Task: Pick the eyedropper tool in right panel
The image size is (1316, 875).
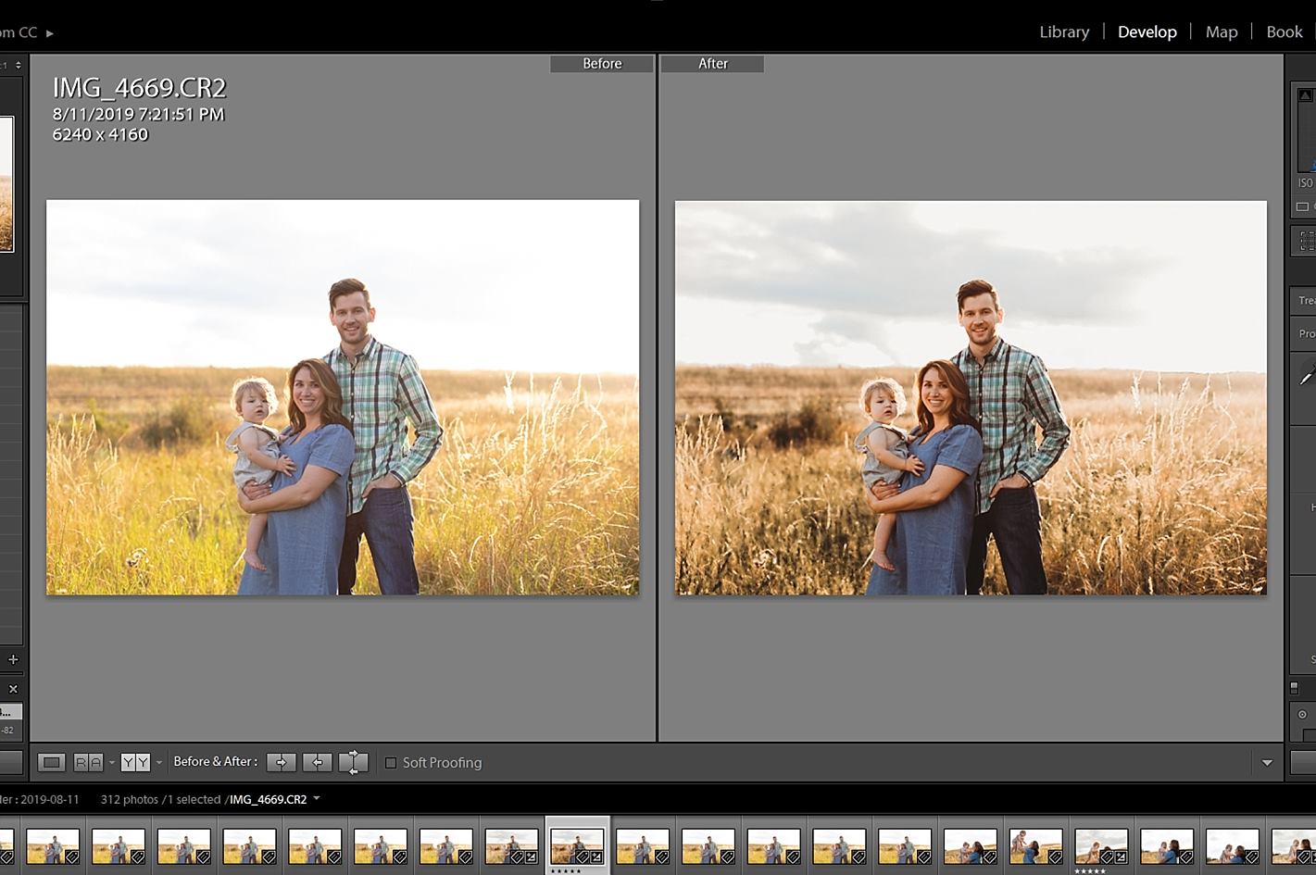Action: point(1307,377)
